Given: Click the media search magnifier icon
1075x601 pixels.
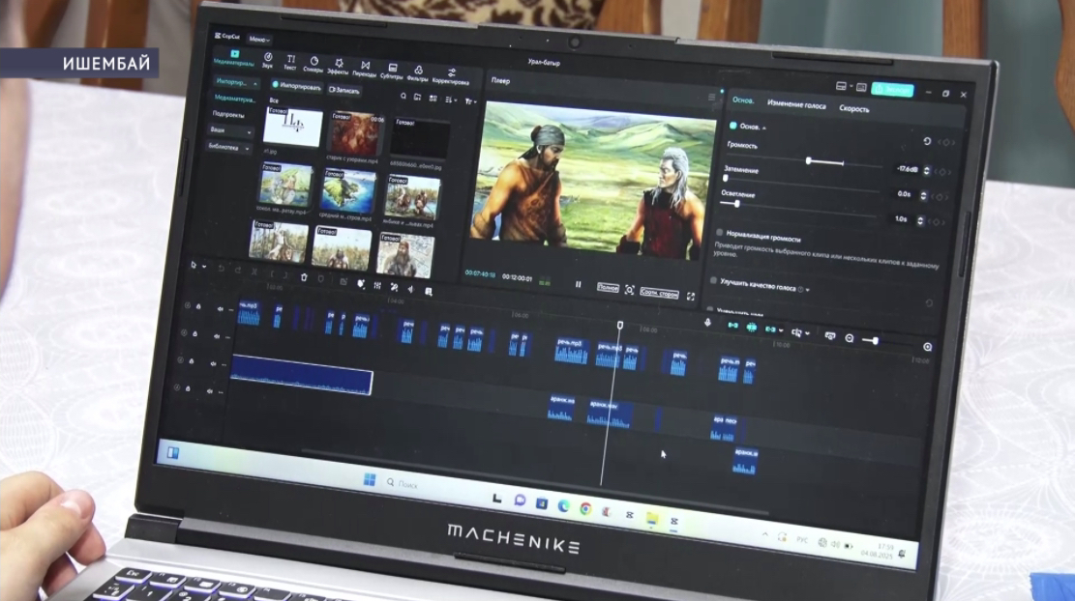Looking at the screenshot, I should 403,97.
